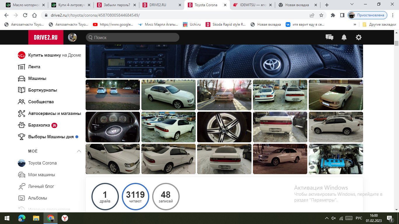Switch to the DRIVE2.RU tab
This screenshot has height=224, width=399.
tap(162, 5)
